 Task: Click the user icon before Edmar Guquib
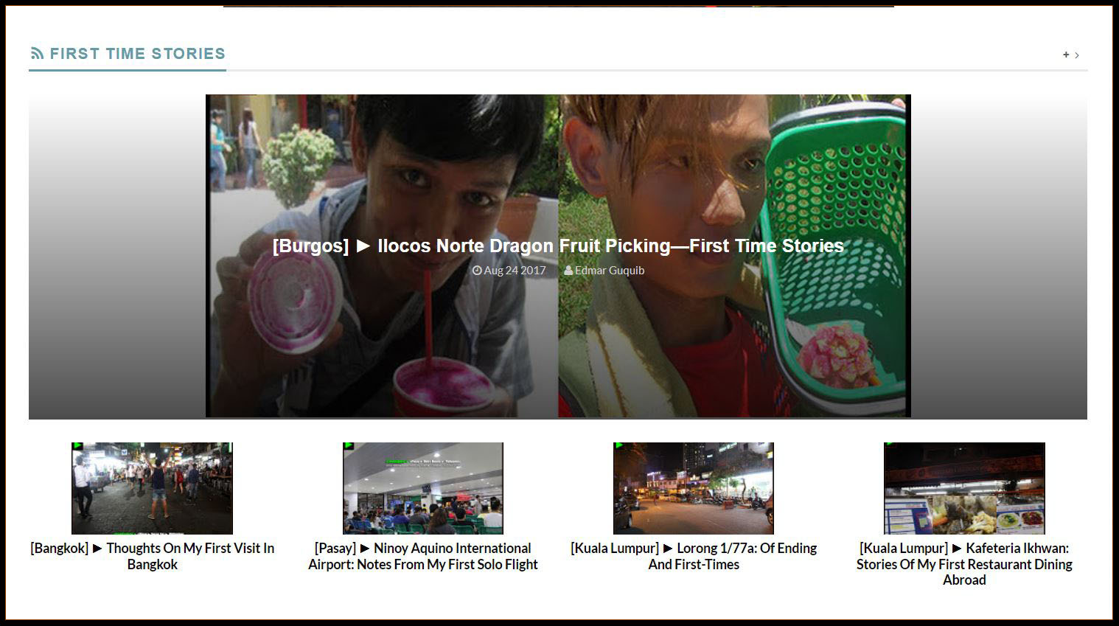[x=568, y=271]
